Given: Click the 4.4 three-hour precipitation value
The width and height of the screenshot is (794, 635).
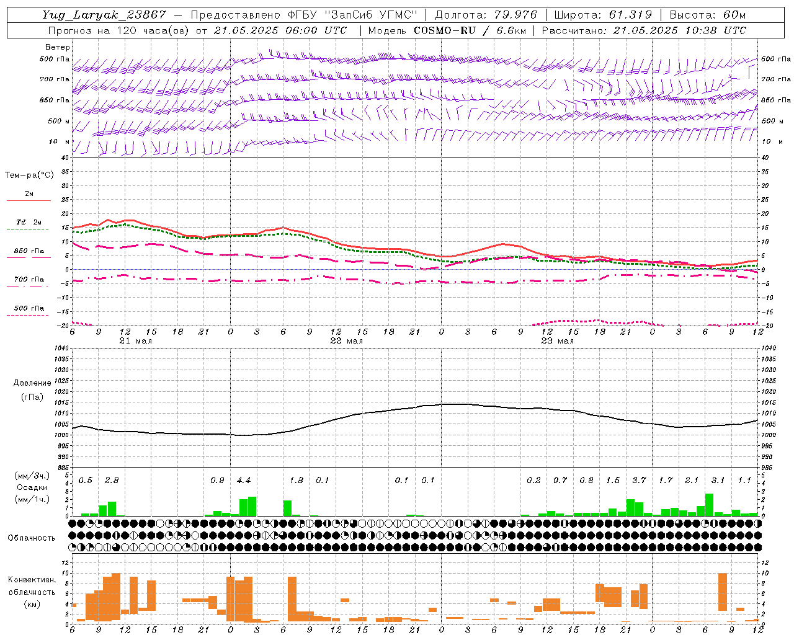Looking at the screenshot, I should point(244,481).
